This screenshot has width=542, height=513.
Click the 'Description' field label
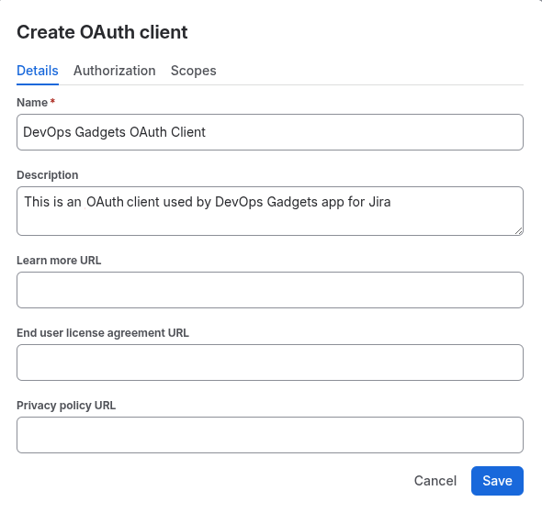coord(48,175)
